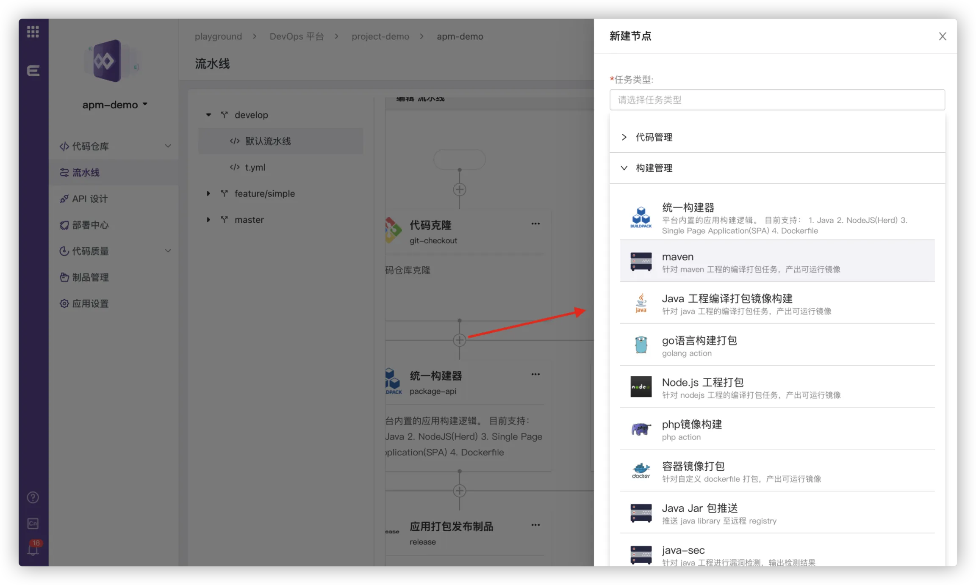Screen dimensions: 976x585
Task: Switch language via Cn icon
Action: [x=33, y=524]
